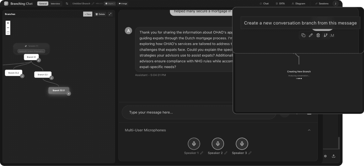The width and height of the screenshot is (364, 166).
Task: Click the Depth 2 badge
Action: click(x=110, y=4)
